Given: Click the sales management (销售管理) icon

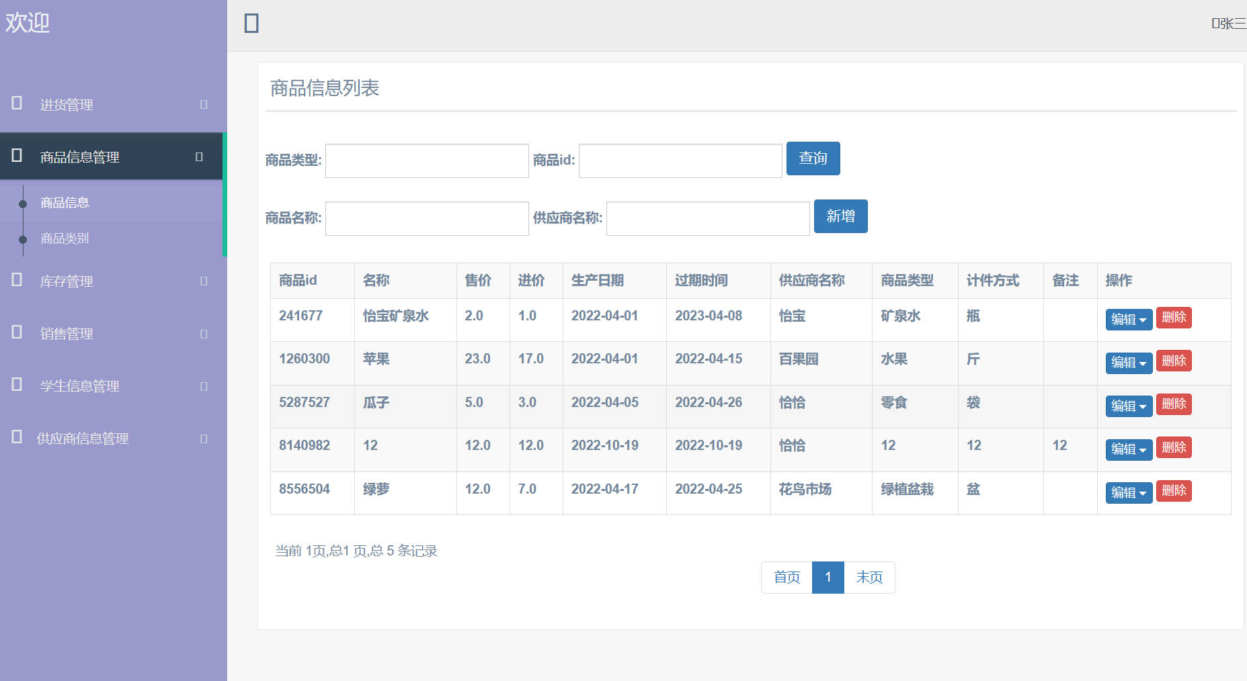Looking at the screenshot, I should 16,333.
